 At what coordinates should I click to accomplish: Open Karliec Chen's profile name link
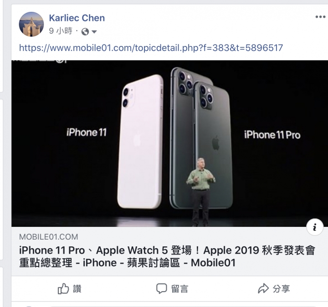(x=77, y=18)
